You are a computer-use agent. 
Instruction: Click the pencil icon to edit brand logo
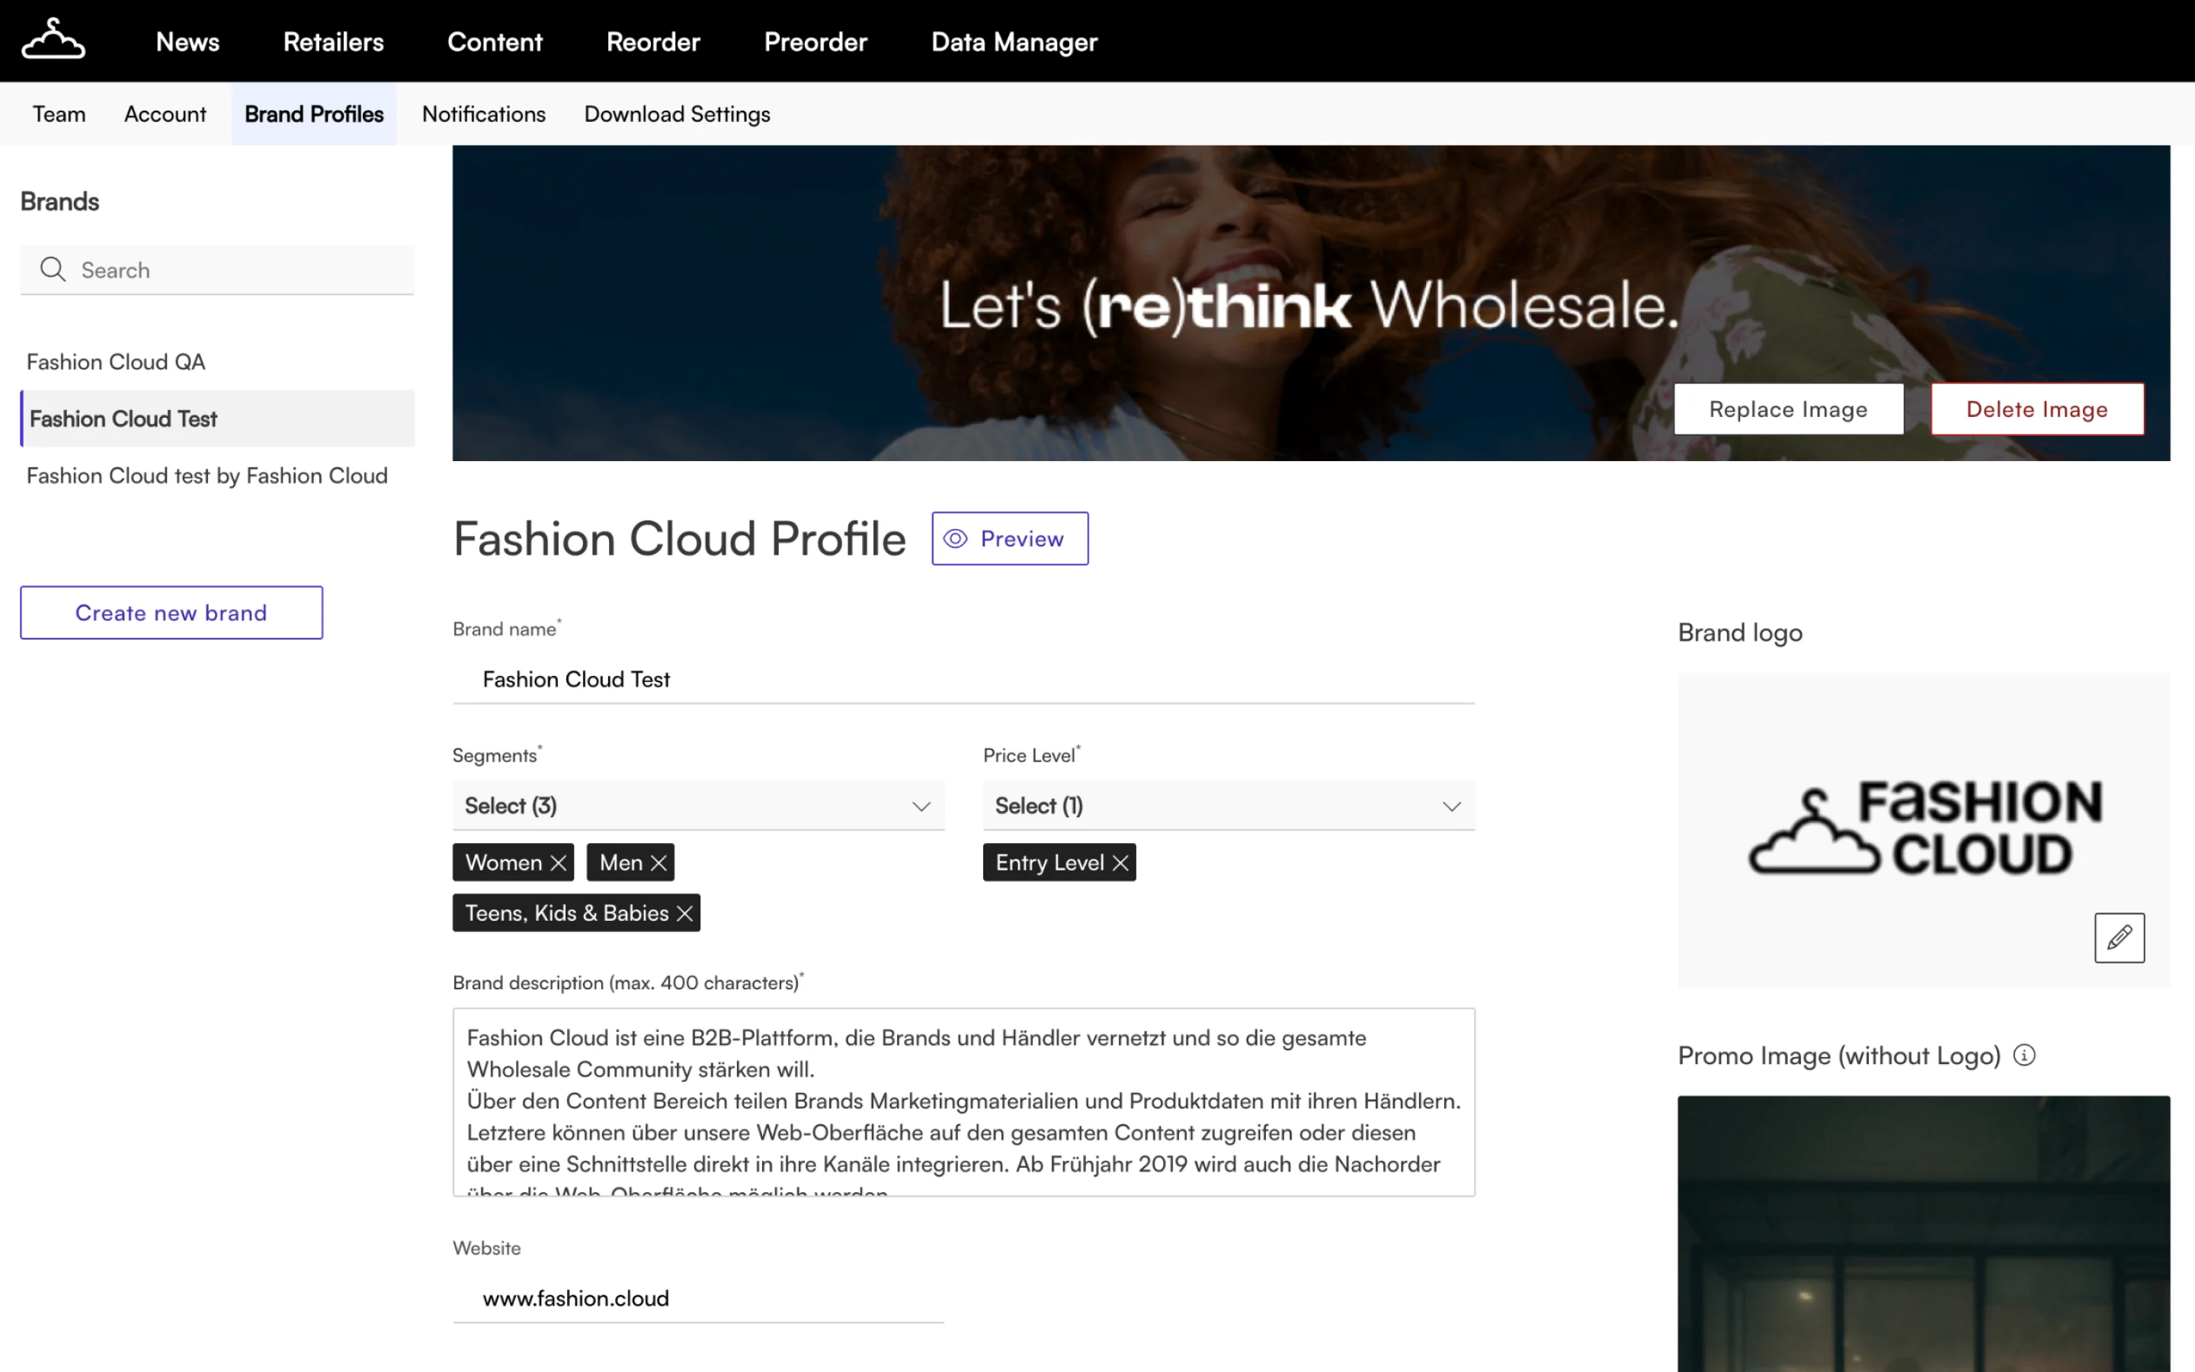[x=2119, y=938]
